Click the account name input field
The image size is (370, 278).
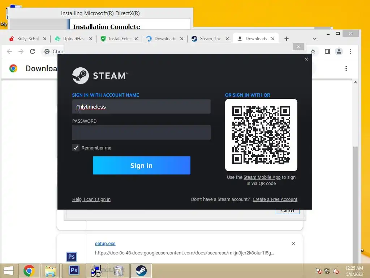(x=141, y=107)
